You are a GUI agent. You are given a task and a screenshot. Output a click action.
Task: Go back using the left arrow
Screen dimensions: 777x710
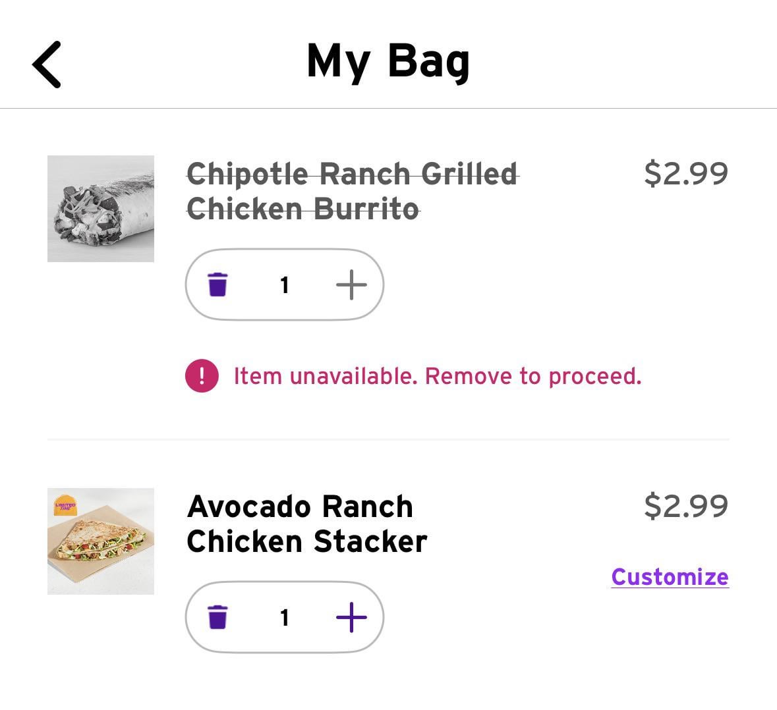(x=47, y=65)
